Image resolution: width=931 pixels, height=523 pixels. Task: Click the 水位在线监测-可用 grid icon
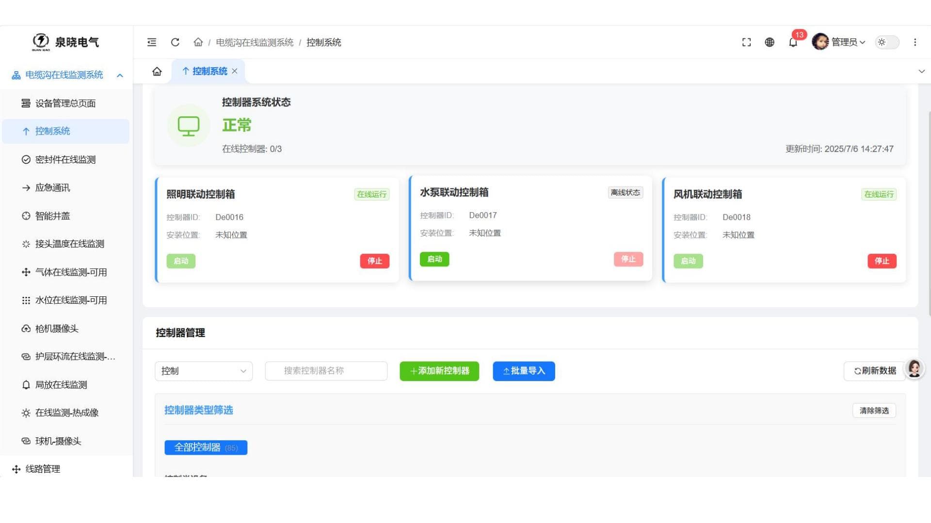tap(26, 300)
